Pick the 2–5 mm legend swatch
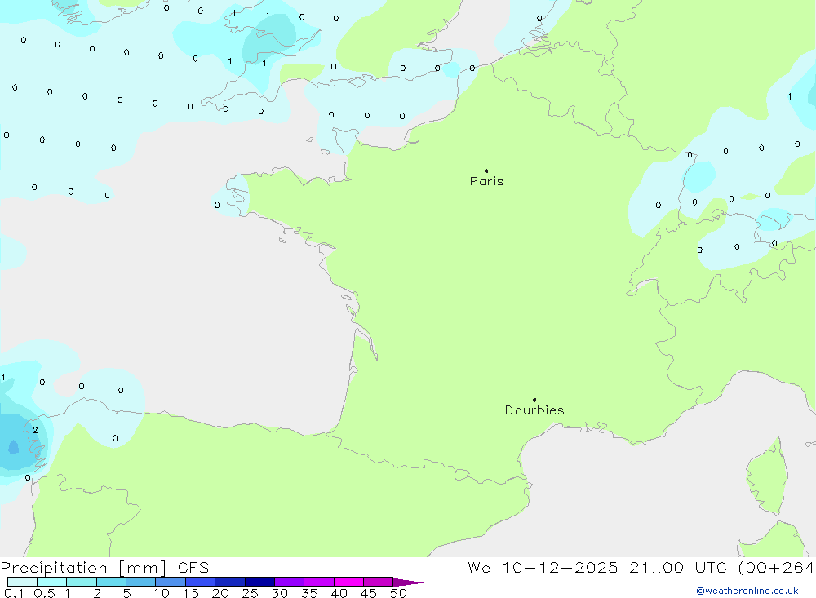Screen dimensions: 816x598 [x=111, y=582]
